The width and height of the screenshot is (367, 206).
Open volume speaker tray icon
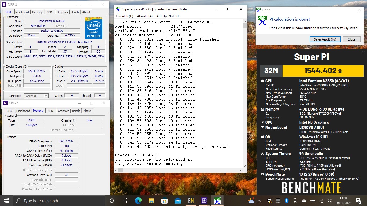tap(329, 201)
